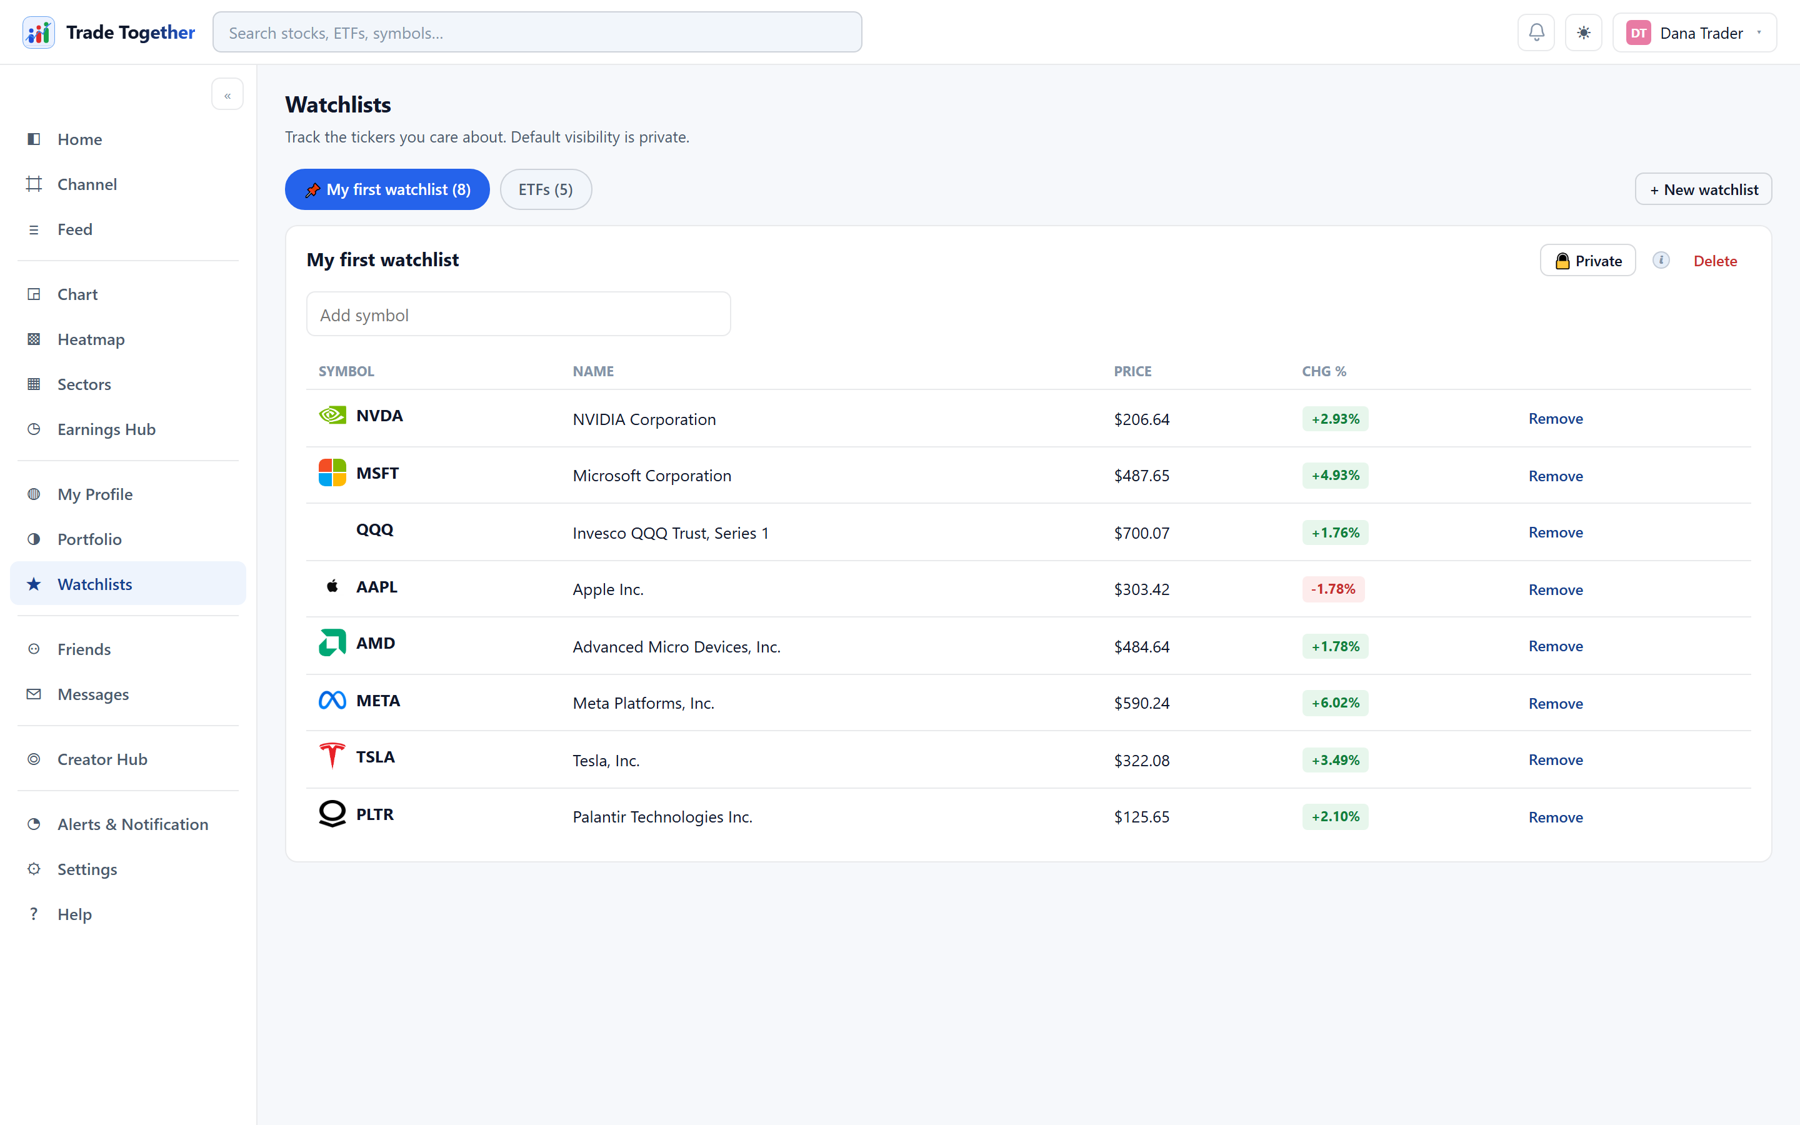Remove NVDA from the watchlist
The image size is (1800, 1125).
click(1555, 418)
